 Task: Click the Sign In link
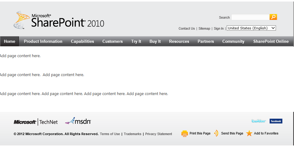[x=219, y=28]
